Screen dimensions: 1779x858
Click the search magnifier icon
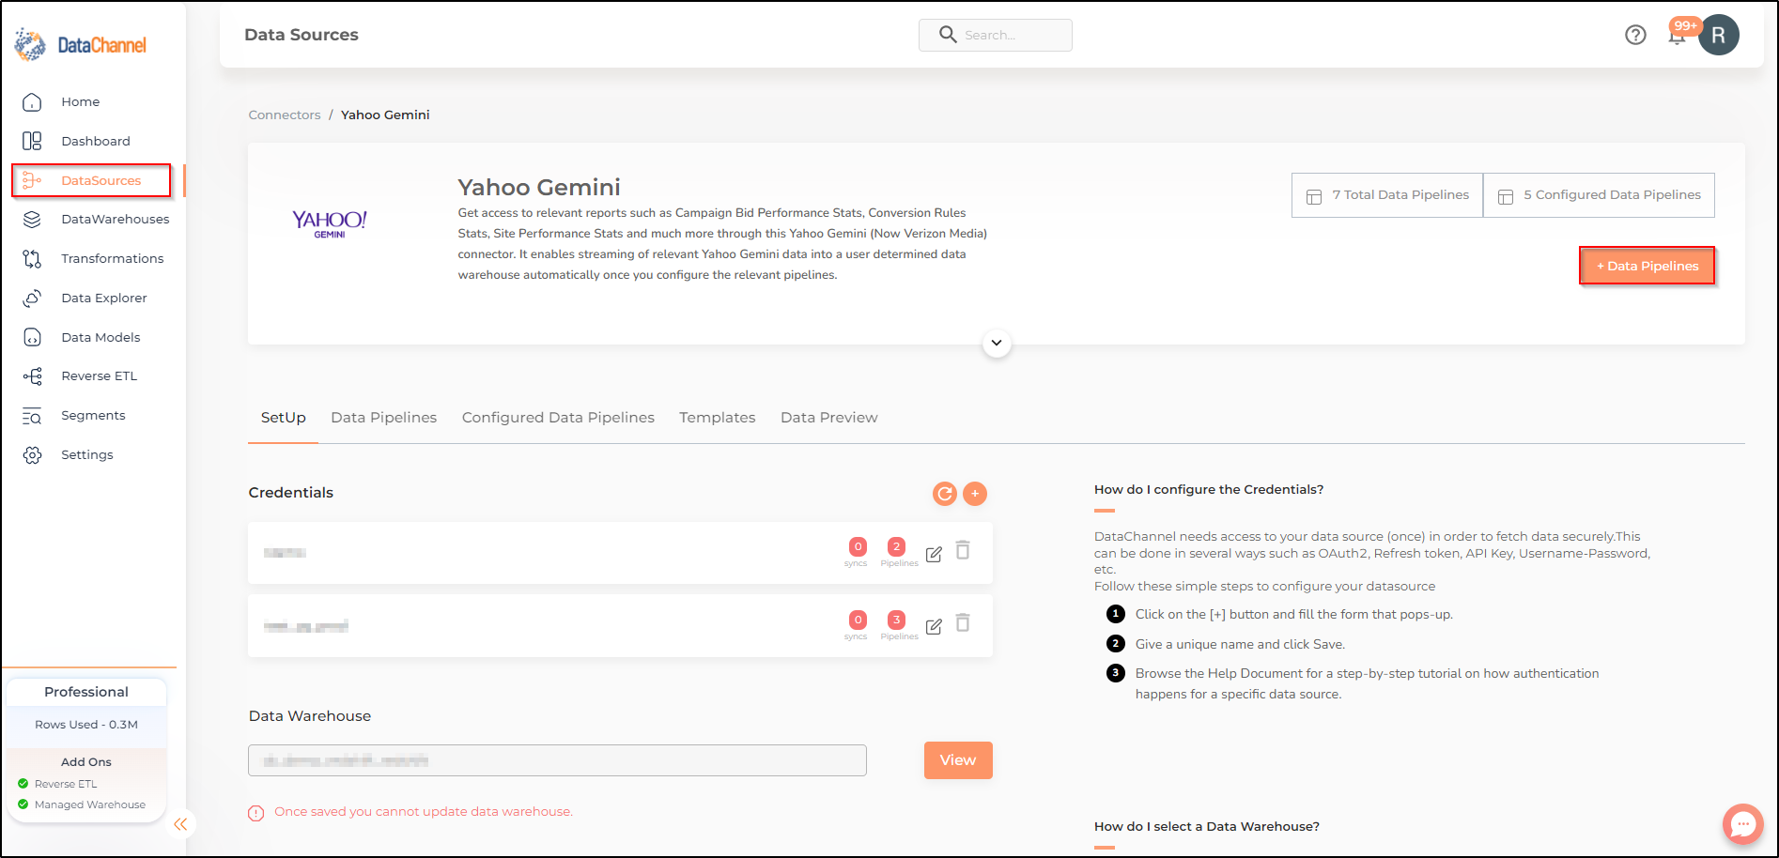point(948,35)
